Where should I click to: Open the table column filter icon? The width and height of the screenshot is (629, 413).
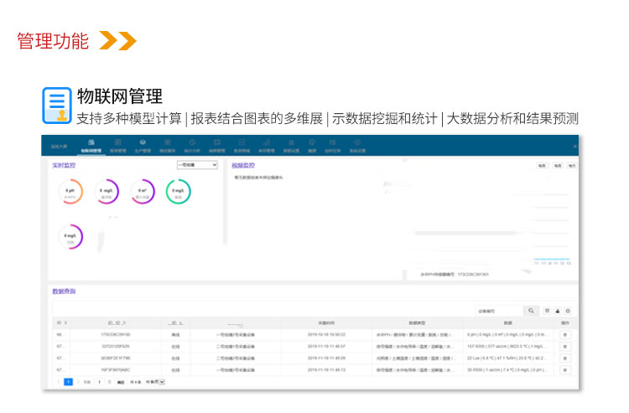pyautogui.click(x=547, y=311)
